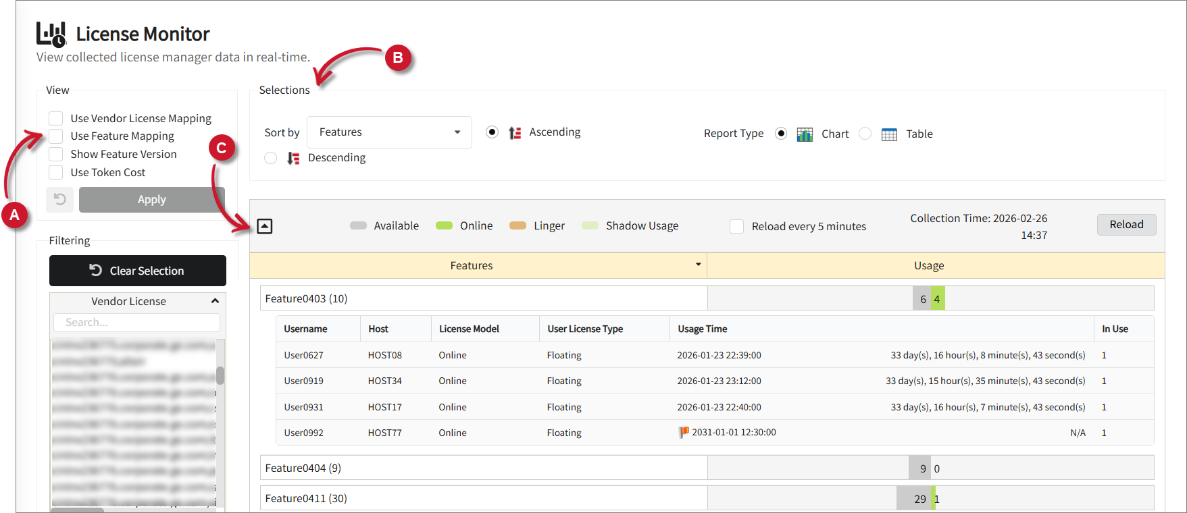1187x513 pixels.
Task: Select the Ascending radio button
Action: (492, 132)
